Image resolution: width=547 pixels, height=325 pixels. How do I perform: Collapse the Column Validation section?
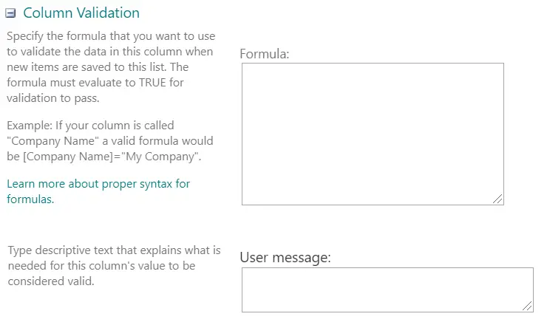coord(10,13)
